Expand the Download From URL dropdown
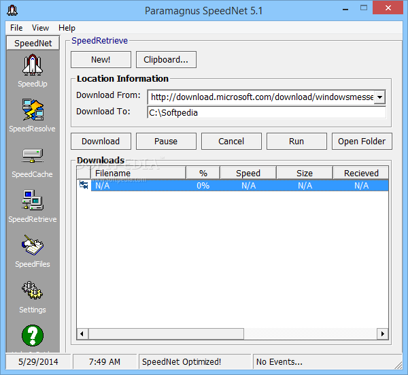Viewport: 408px width, 375px height. [x=379, y=97]
